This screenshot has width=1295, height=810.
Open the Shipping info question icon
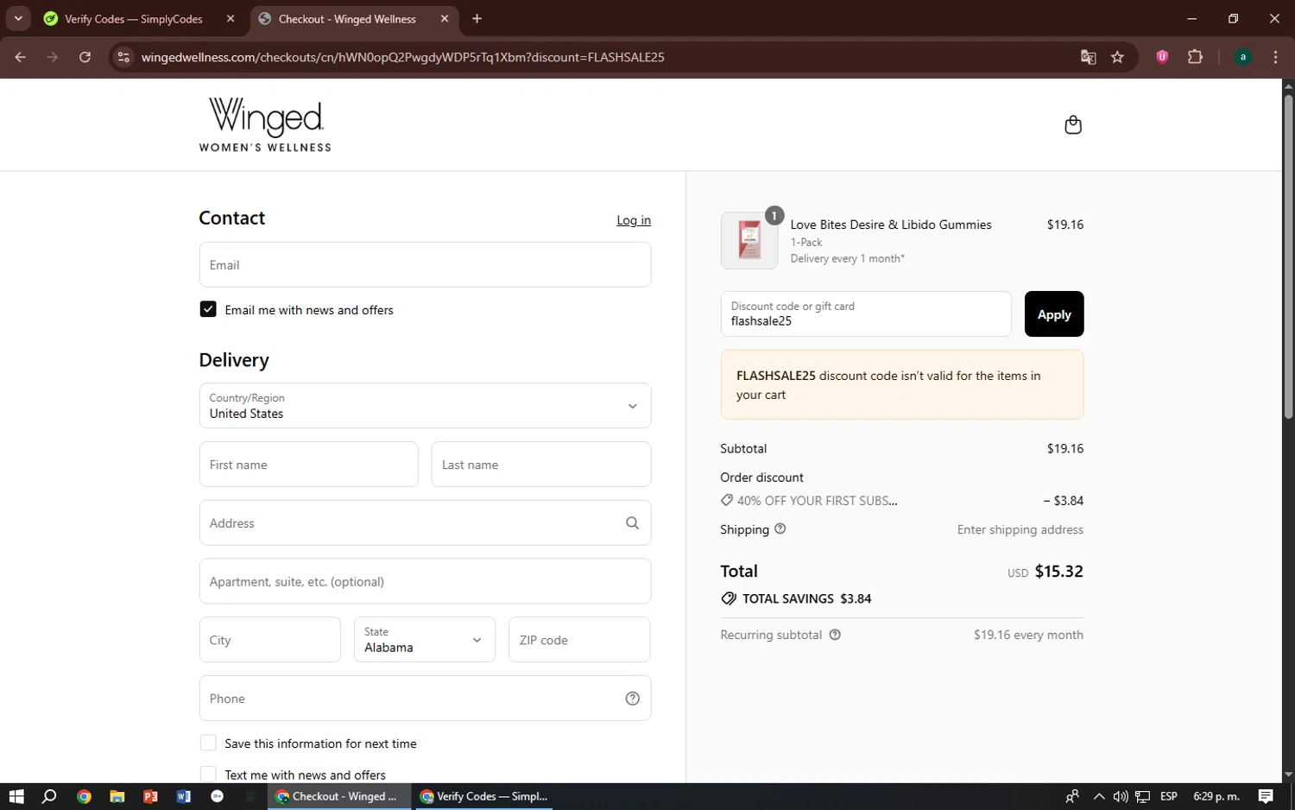[x=780, y=529]
